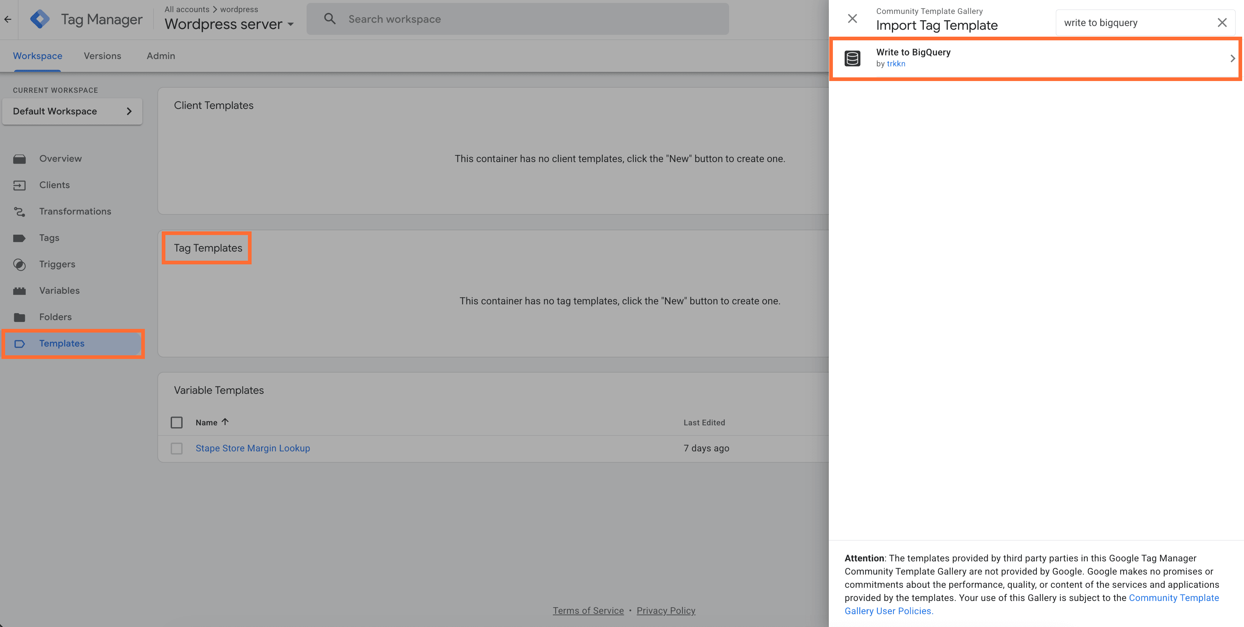Open the Clients section icon
The width and height of the screenshot is (1244, 627).
click(x=20, y=185)
